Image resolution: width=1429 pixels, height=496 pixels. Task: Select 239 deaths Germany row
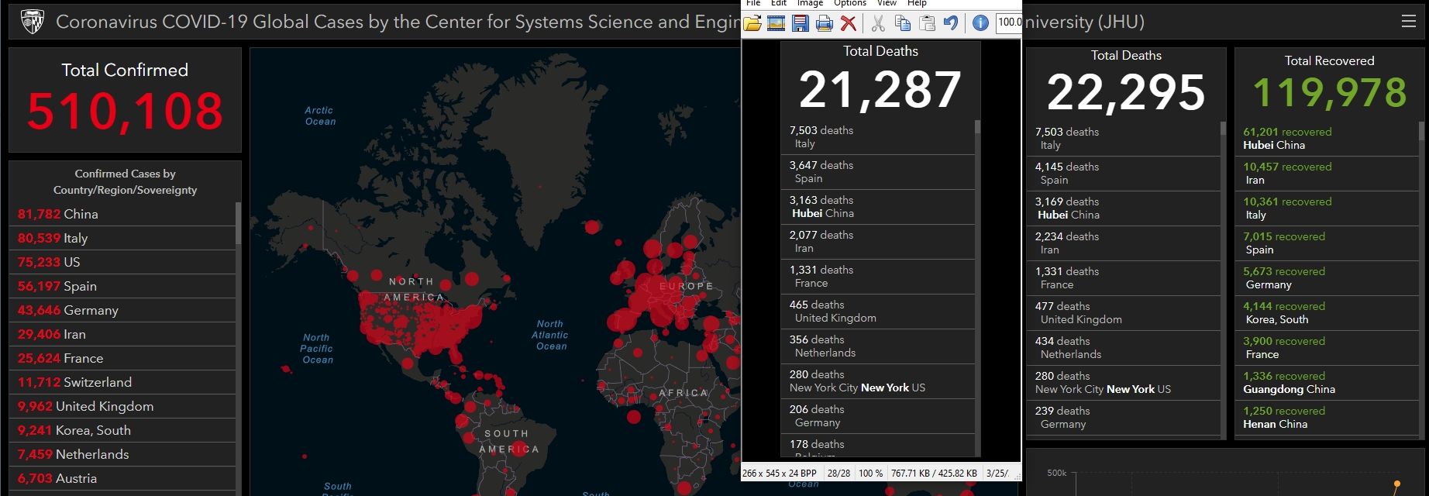pos(1124,418)
